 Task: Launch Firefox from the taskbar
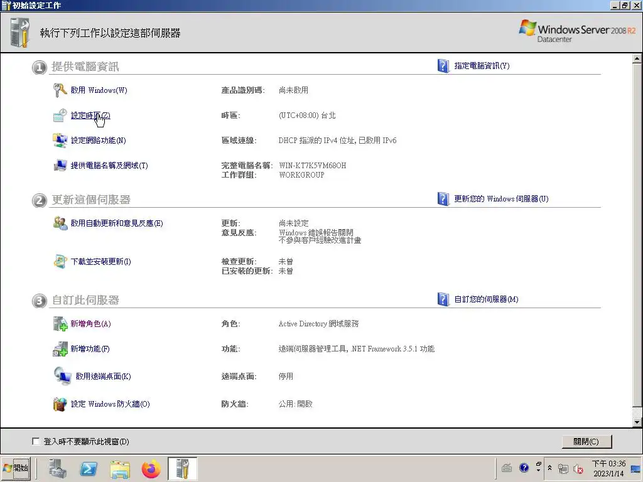[x=151, y=469]
